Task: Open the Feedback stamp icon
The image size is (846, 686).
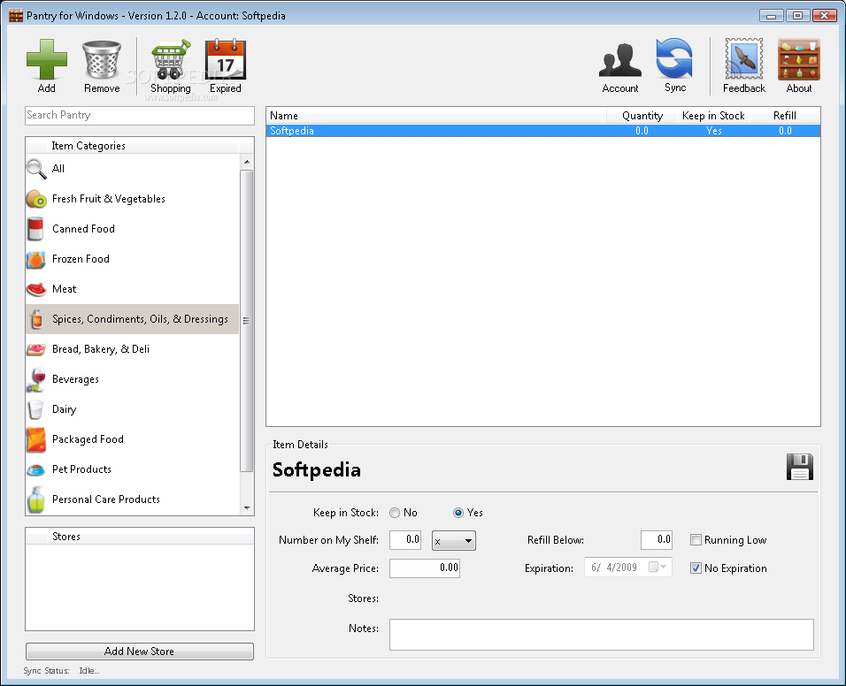Action: pyautogui.click(x=744, y=59)
